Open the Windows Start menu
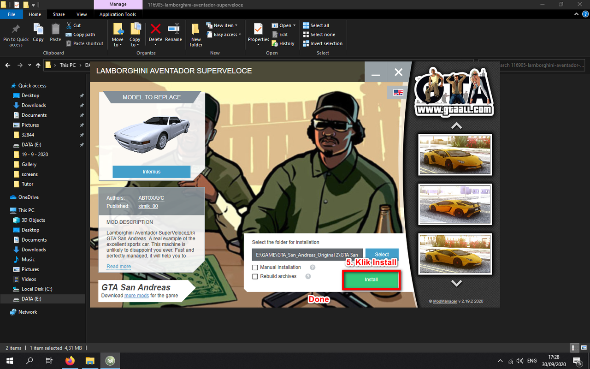This screenshot has height=369, width=590. point(9,360)
